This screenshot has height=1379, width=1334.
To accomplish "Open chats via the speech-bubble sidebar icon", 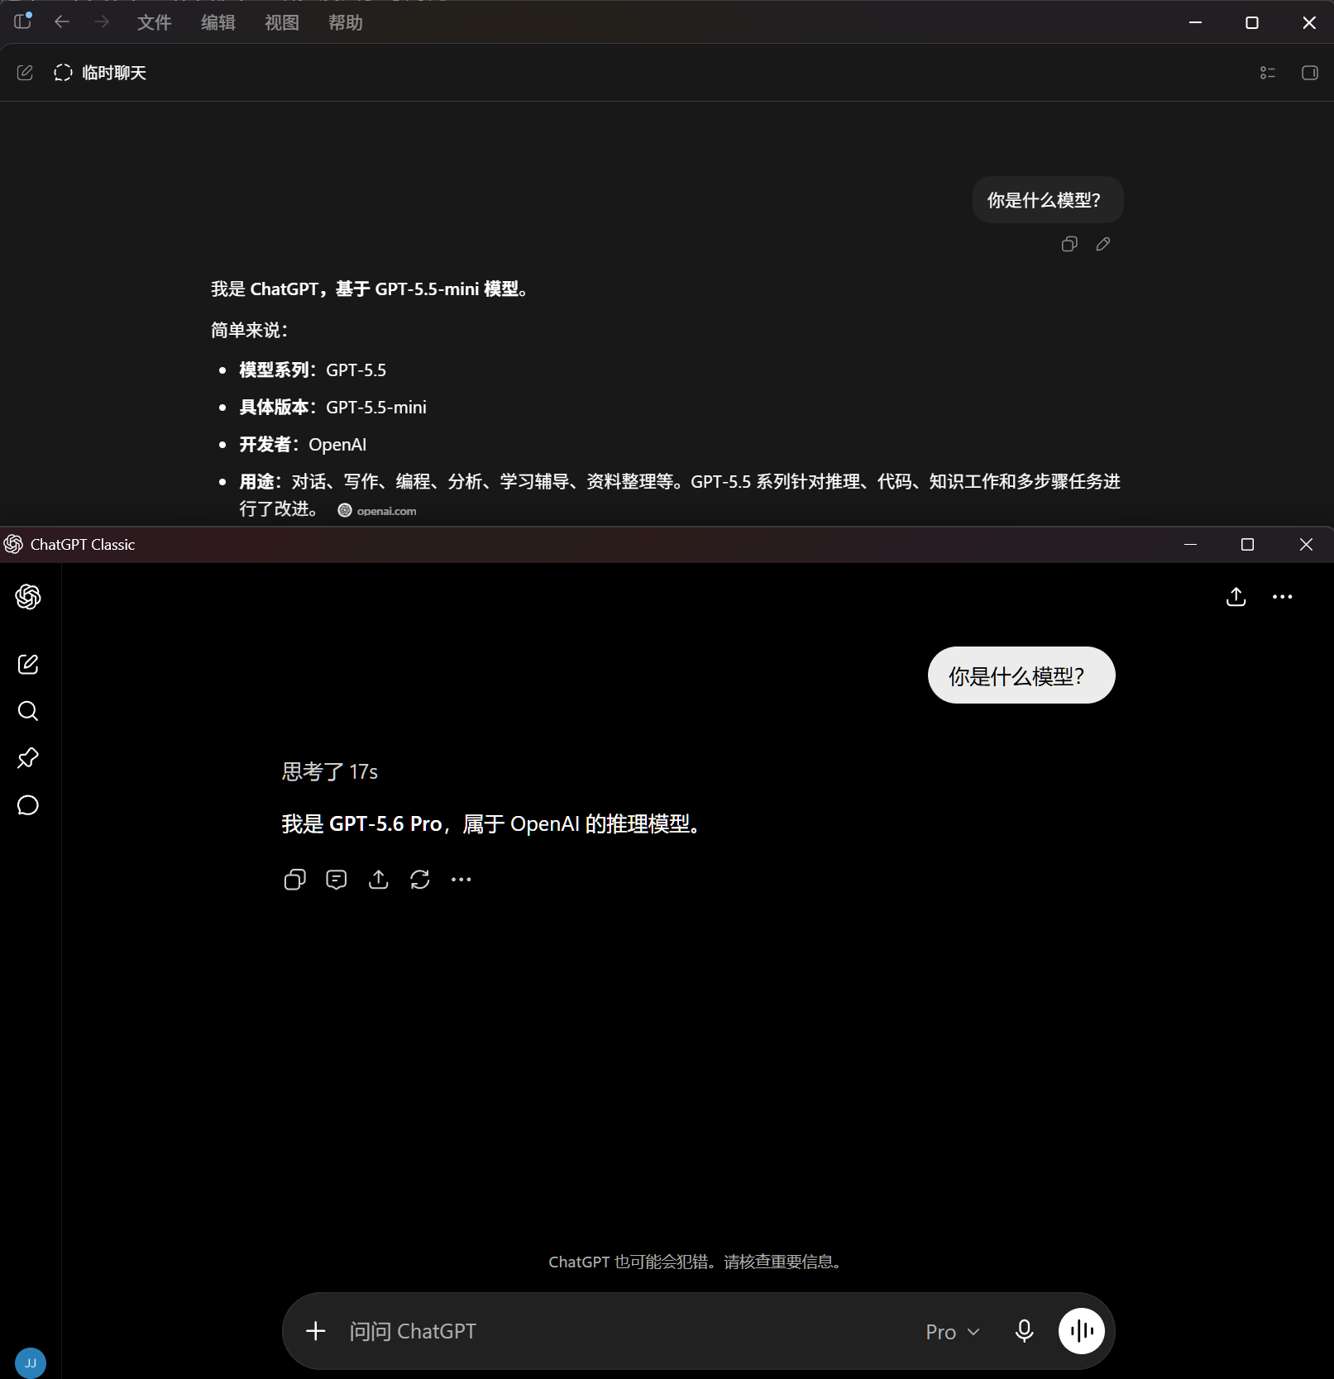I will [28, 805].
